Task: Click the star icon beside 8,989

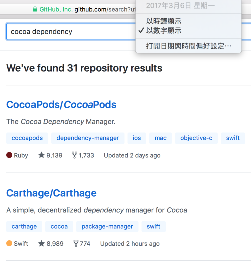Action: pos(42,243)
